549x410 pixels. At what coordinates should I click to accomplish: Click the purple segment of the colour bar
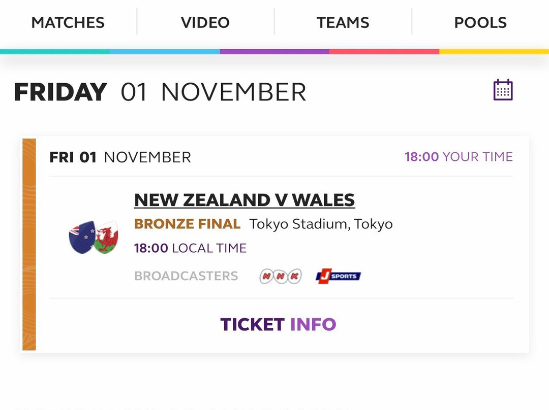(x=274, y=52)
